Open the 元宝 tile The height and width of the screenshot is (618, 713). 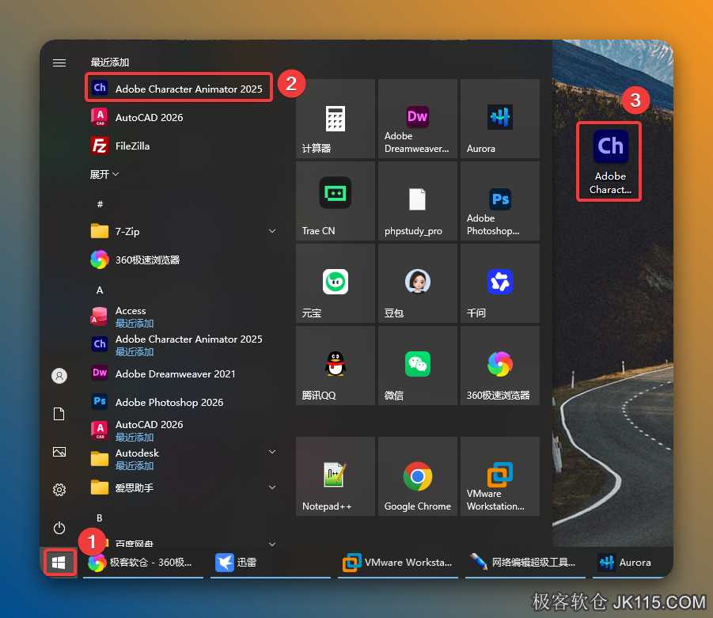[336, 283]
